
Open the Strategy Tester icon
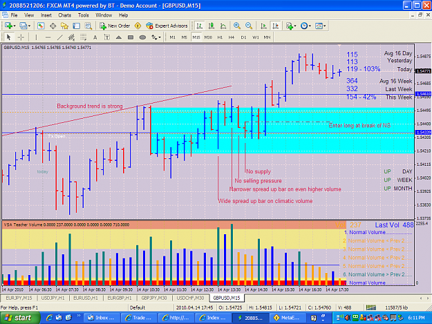pos(88,26)
